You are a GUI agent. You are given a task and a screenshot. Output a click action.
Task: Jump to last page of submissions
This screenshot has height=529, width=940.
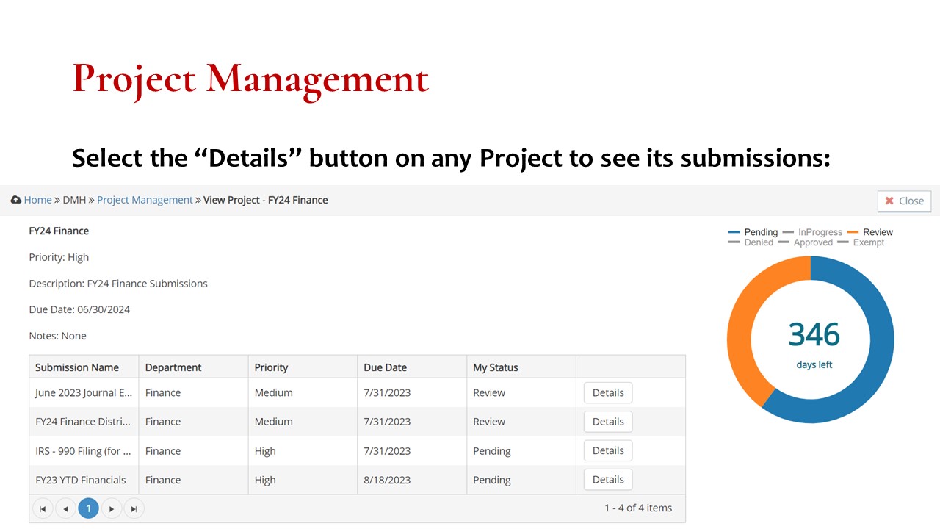(x=134, y=508)
